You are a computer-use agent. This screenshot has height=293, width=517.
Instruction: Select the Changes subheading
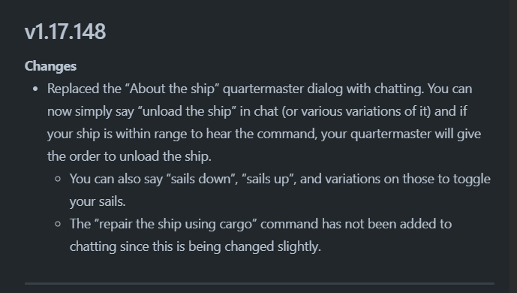pos(50,66)
